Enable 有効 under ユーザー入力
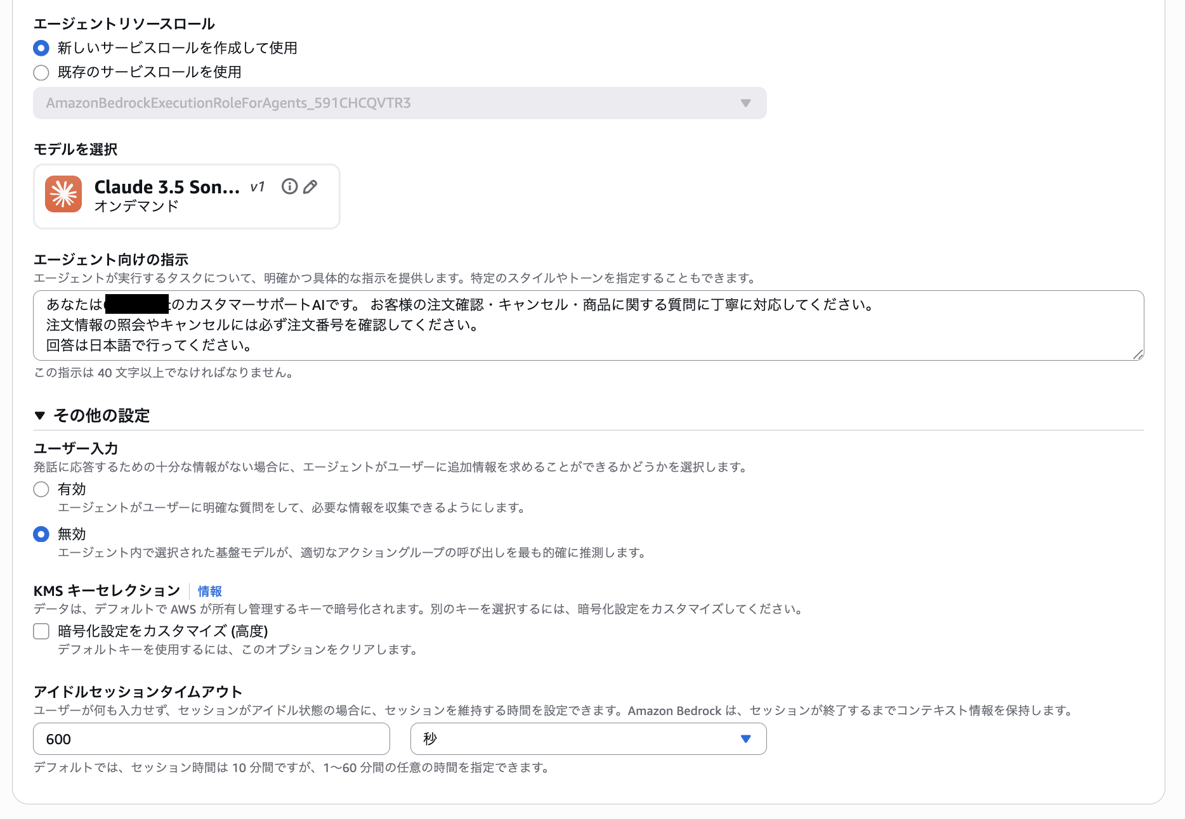The height and width of the screenshot is (819, 1185). pyautogui.click(x=41, y=489)
